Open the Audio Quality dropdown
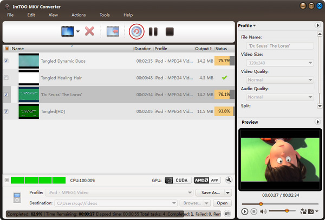This screenshot has height=220, width=325. coord(280,97)
